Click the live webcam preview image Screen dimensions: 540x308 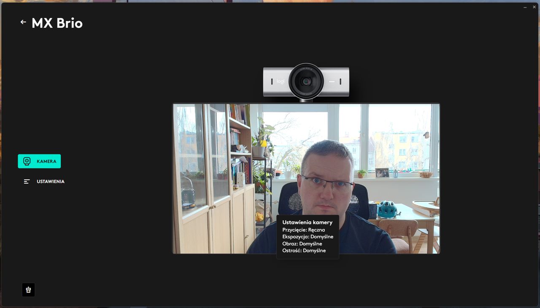pyautogui.click(x=306, y=178)
